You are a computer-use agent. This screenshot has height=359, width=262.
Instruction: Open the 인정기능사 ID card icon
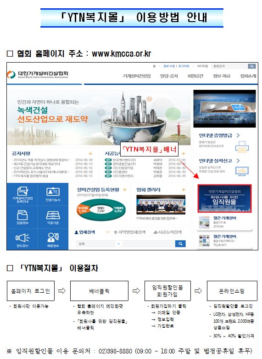[53, 191]
